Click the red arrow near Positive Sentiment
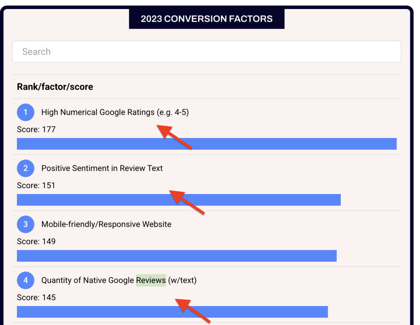This screenshot has width=420, height=325. click(x=187, y=201)
